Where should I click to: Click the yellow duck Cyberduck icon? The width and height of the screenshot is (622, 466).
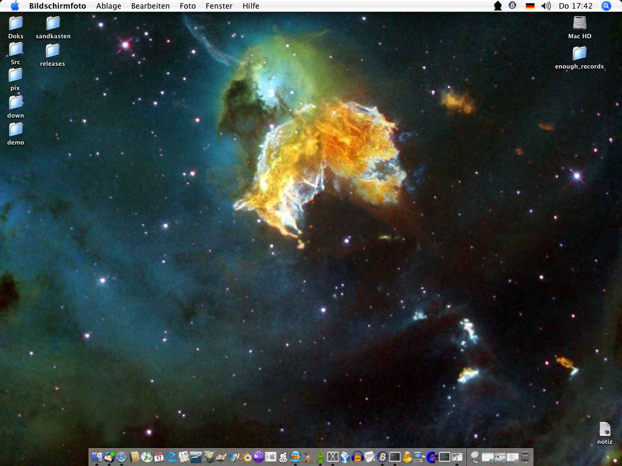click(x=408, y=457)
